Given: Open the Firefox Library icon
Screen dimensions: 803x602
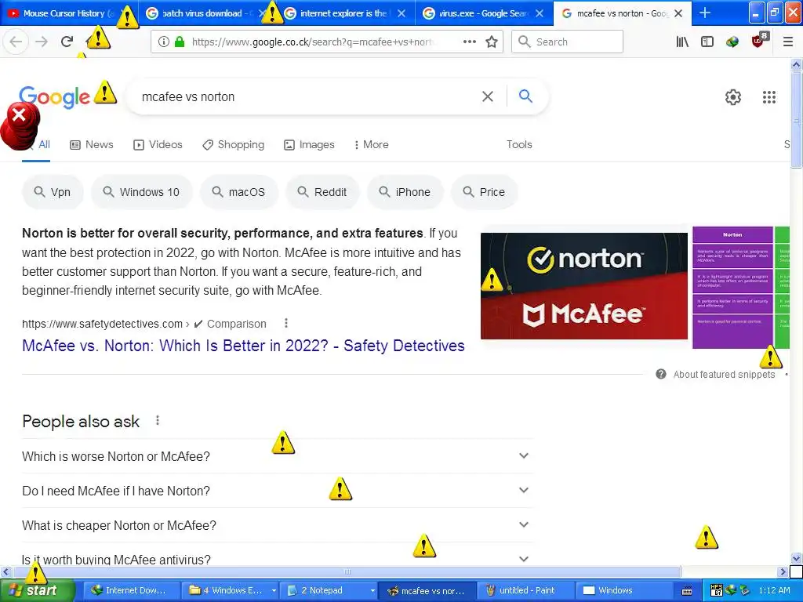Looking at the screenshot, I should tap(682, 42).
